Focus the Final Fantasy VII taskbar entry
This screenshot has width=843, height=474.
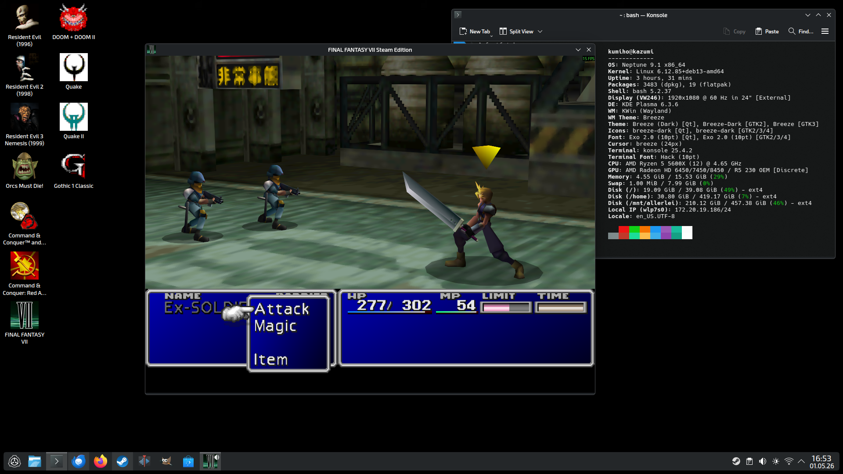[x=210, y=461]
